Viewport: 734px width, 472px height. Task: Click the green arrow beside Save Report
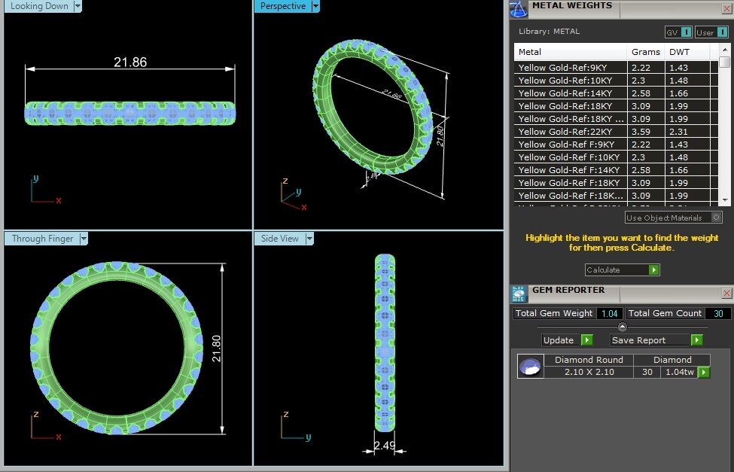[697, 340]
